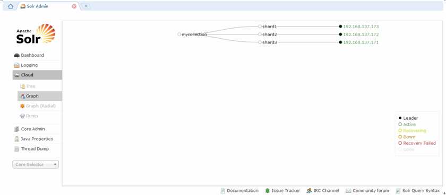
Task: Open the Documentation link
Action: (x=243, y=191)
